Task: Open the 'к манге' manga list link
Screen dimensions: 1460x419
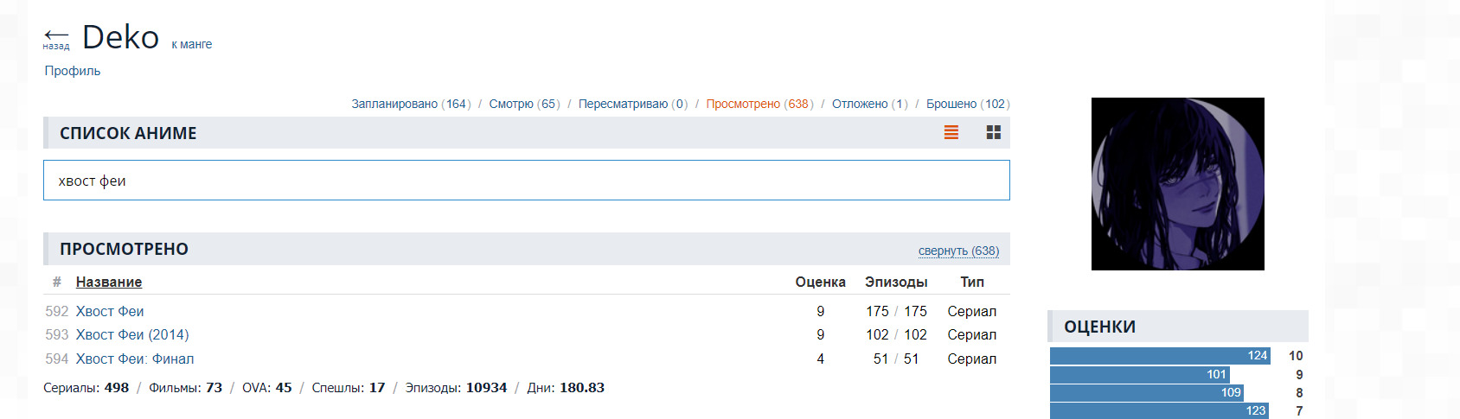Action: click(x=191, y=44)
